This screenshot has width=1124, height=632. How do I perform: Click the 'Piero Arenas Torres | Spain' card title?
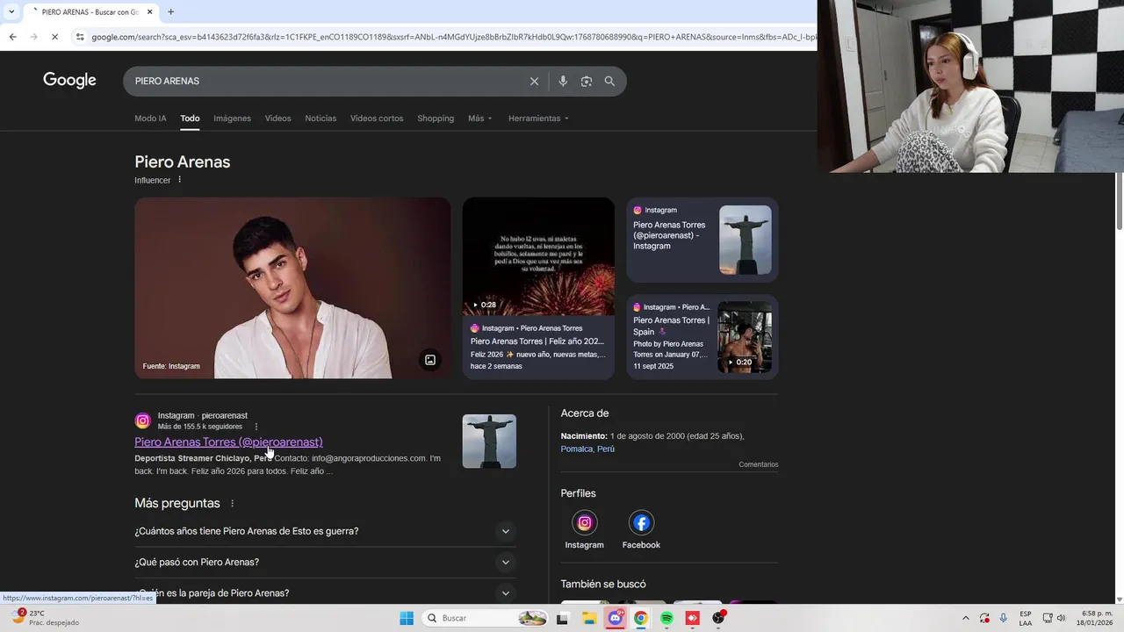click(672, 326)
